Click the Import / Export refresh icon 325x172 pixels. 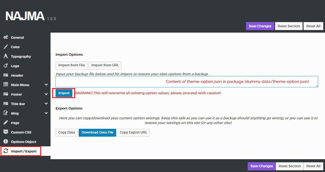[x=6, y=151]
